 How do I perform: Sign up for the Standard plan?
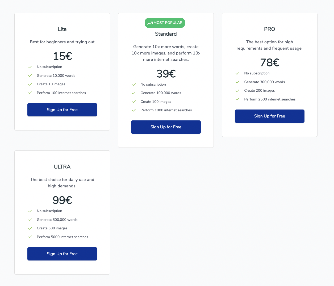point(166,127)
